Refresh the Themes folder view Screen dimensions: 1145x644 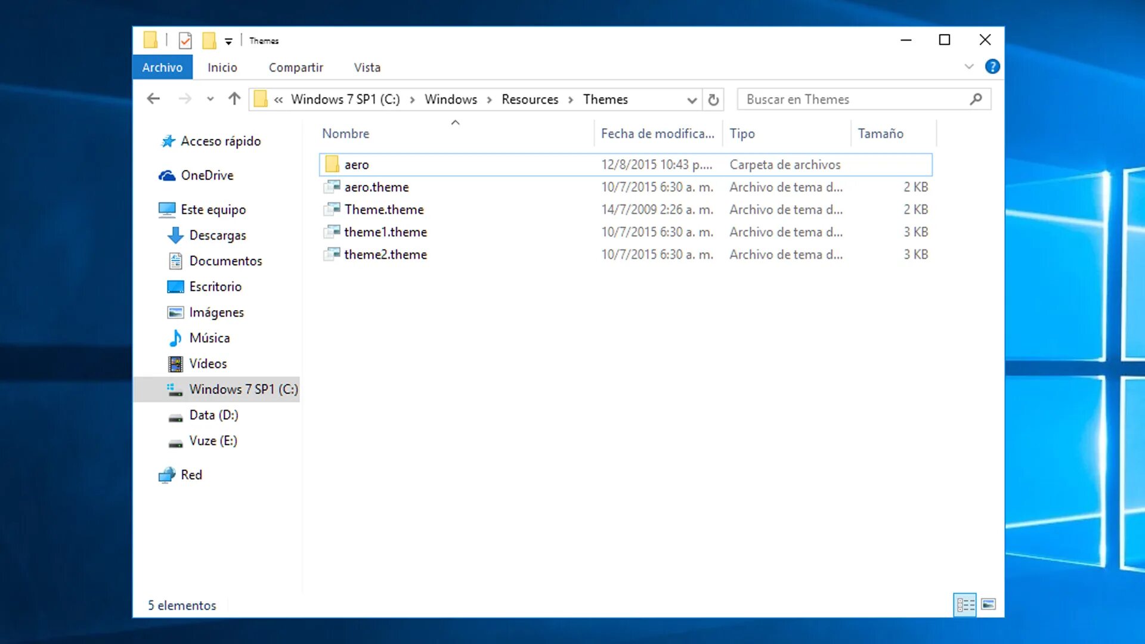tap(713, 100)
